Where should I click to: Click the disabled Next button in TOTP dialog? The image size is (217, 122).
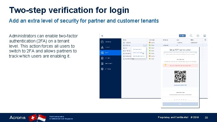(180, 104)
